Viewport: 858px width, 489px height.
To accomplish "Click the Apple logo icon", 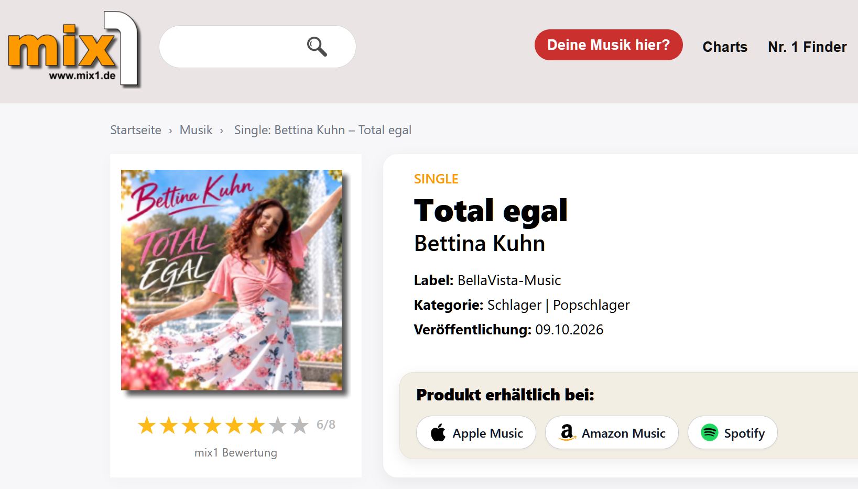I will point(438,433).
